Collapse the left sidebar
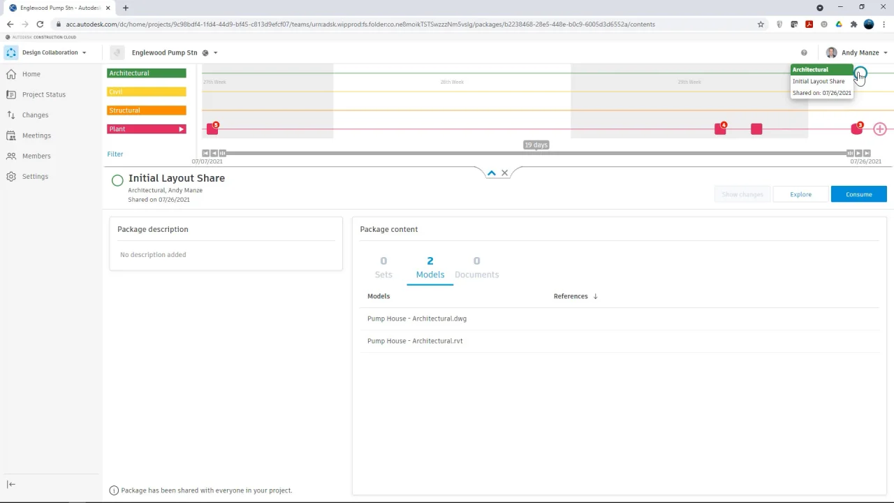 click(x=11, y=484)
